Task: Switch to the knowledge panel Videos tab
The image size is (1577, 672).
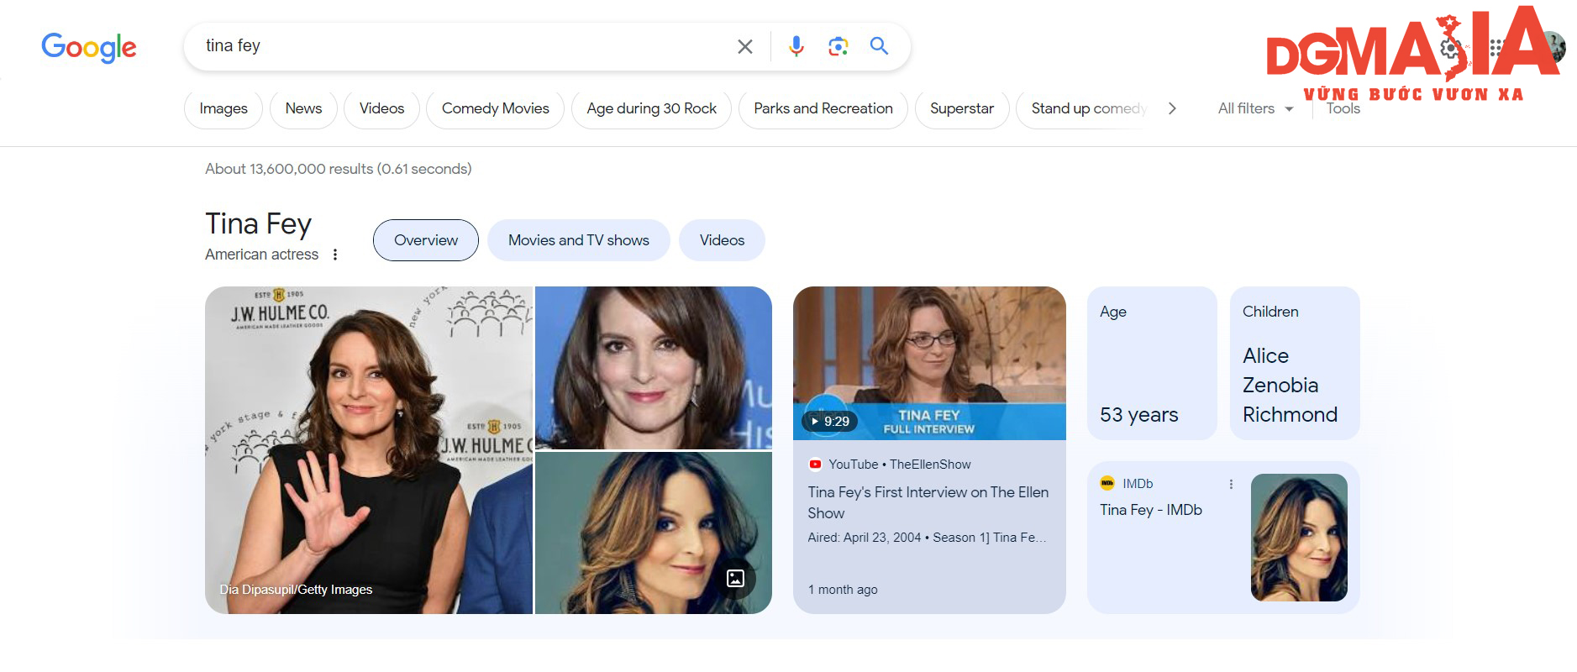Action: [722, 240]
